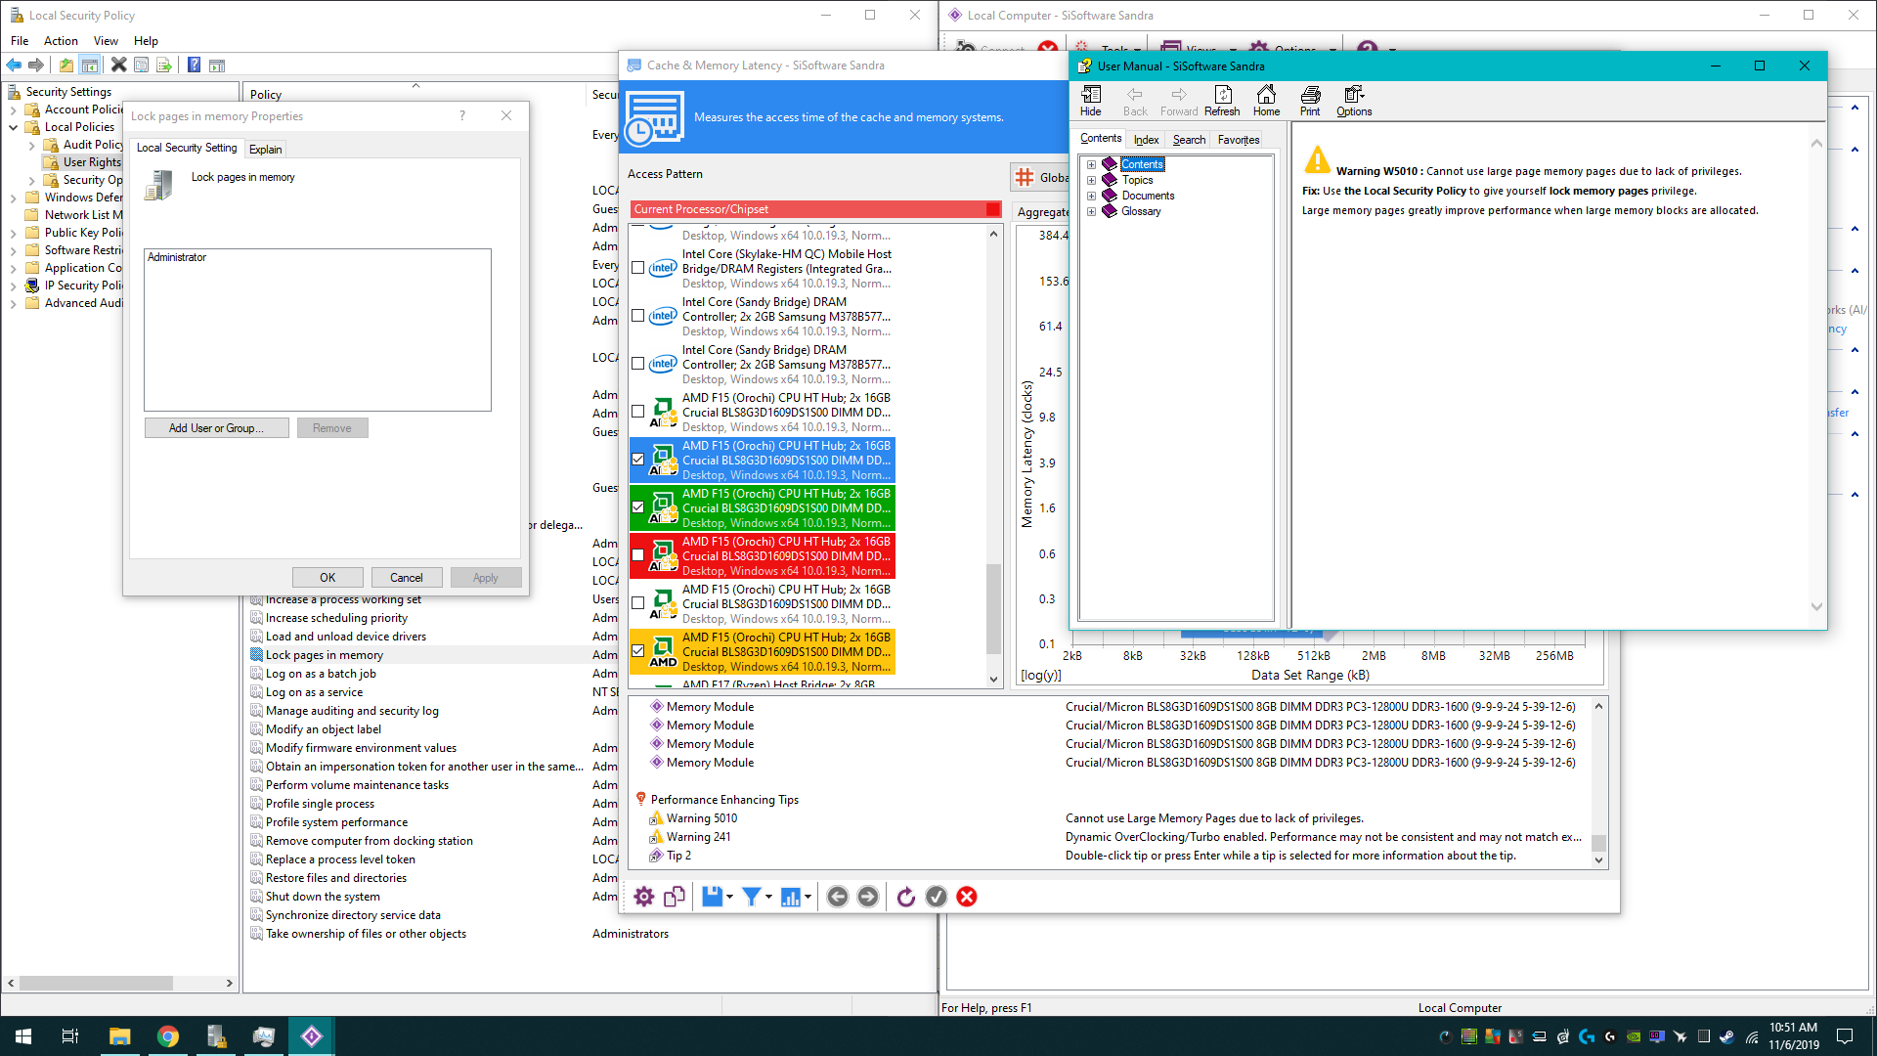The image size is (1877, 1056).
Task: Click the copy results icon in Sandra toolbar
Action: point(675,897)
